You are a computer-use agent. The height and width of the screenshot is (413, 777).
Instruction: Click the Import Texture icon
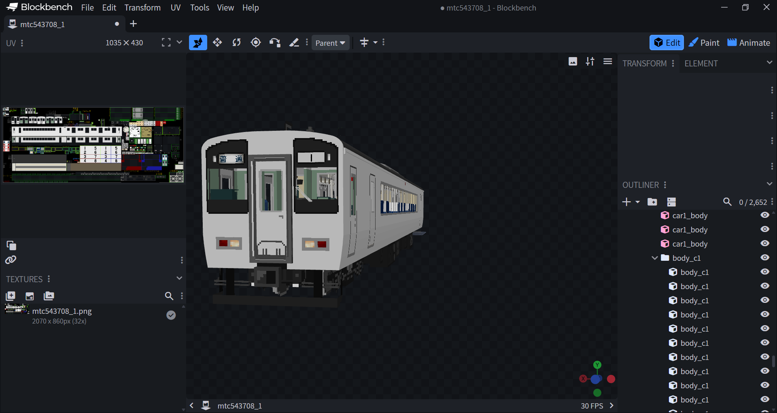click(11, 296)
